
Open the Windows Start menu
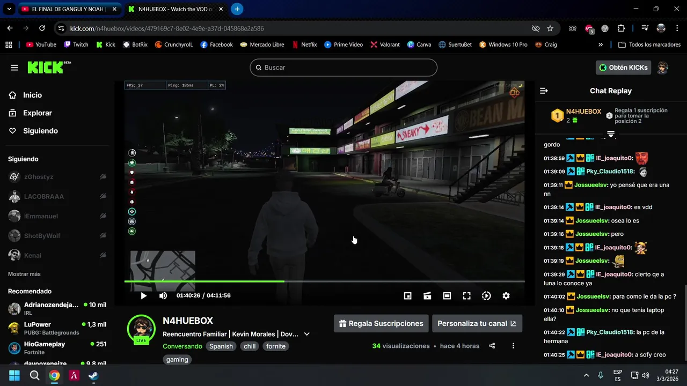[x=14, y=375]
